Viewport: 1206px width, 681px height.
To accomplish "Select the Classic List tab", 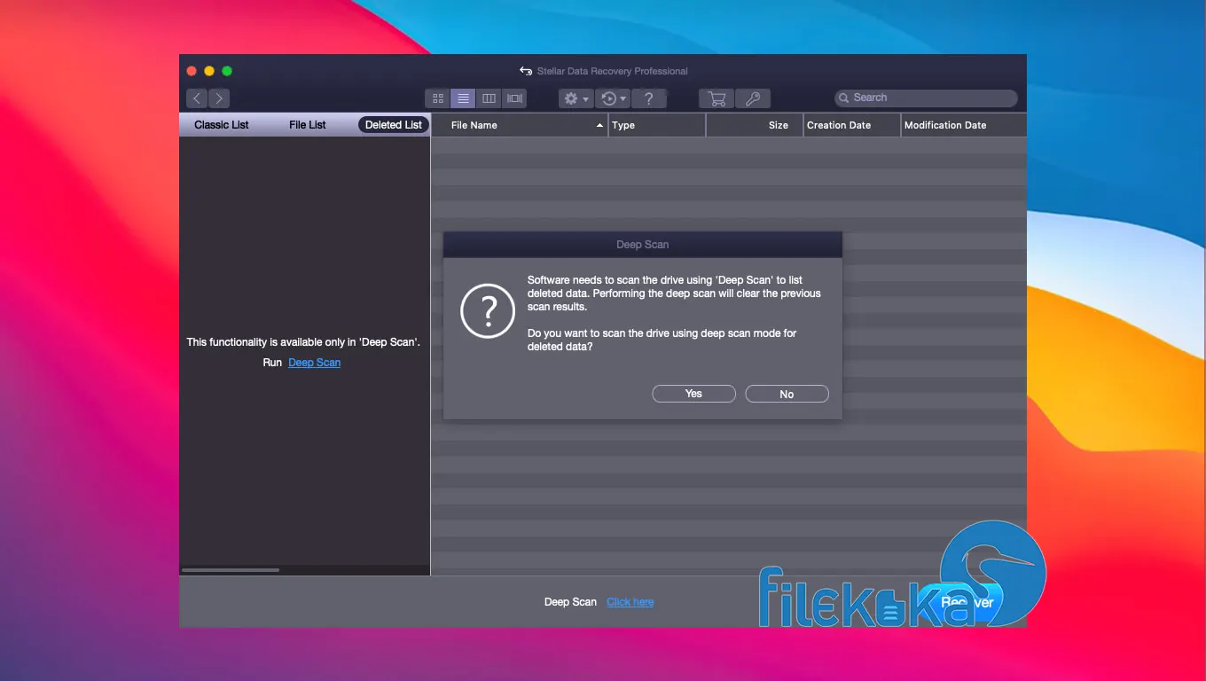I will coord(222,125).
